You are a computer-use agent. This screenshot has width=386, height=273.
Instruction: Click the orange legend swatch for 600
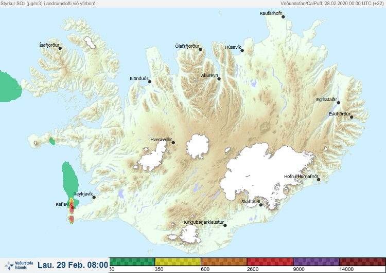pyautogui.click(x=224, y=262)
